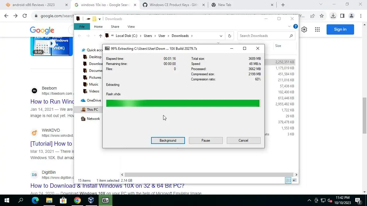
Task: Open Microsoft Store from taskbar
Action: tap(63, 200)
